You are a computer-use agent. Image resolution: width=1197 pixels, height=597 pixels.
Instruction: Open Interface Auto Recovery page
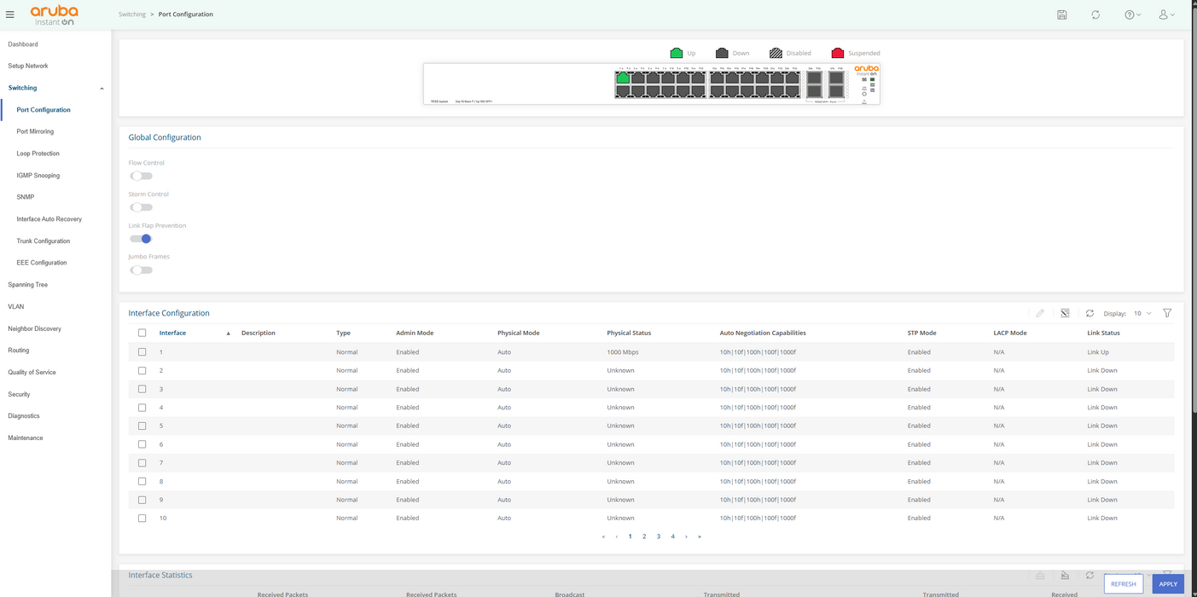coord(49,219)
